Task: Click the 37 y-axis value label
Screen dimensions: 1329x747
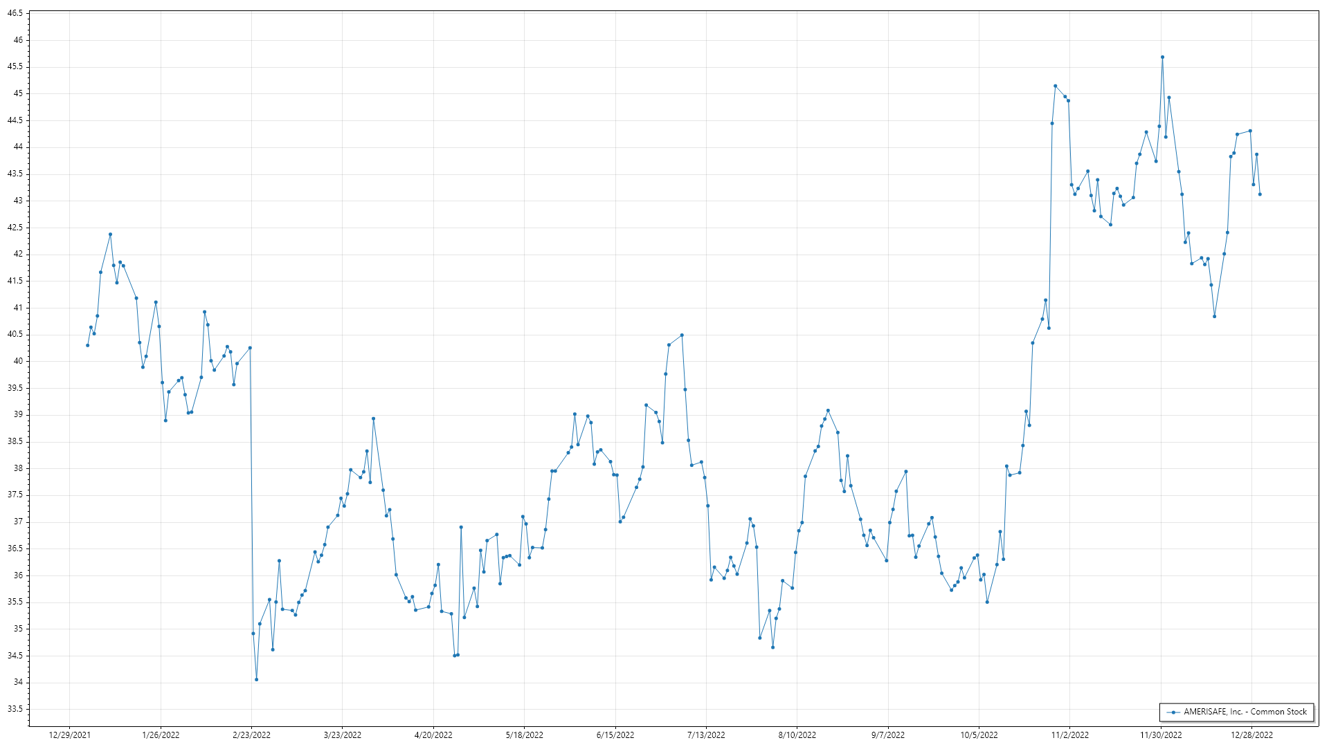Action: (18, 522)
